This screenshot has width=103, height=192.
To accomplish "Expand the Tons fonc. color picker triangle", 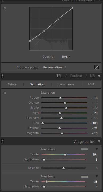I will pos(97,176).
